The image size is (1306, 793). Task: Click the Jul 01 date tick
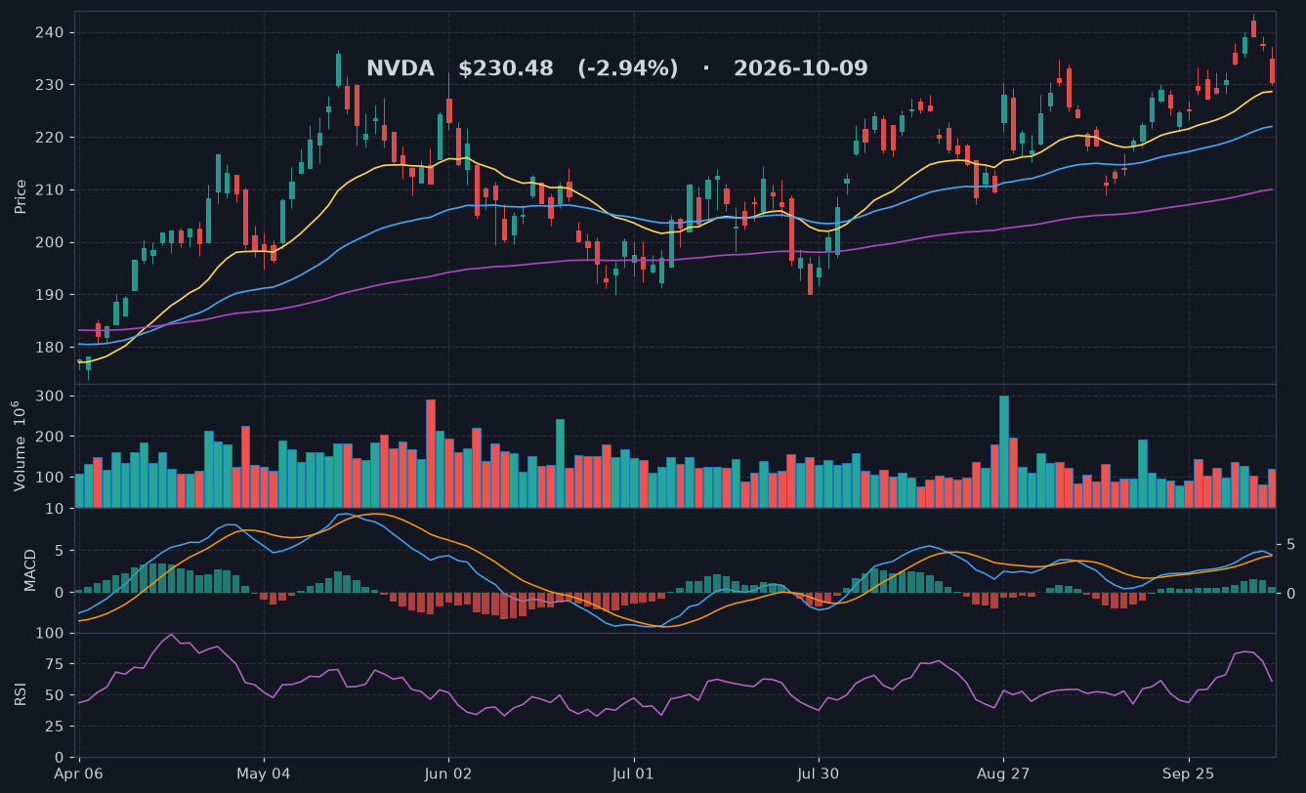pos(634,773)
